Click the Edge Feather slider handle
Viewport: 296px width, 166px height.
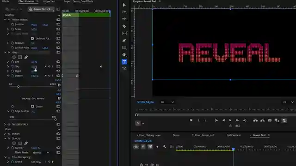(x=55, y=119)
